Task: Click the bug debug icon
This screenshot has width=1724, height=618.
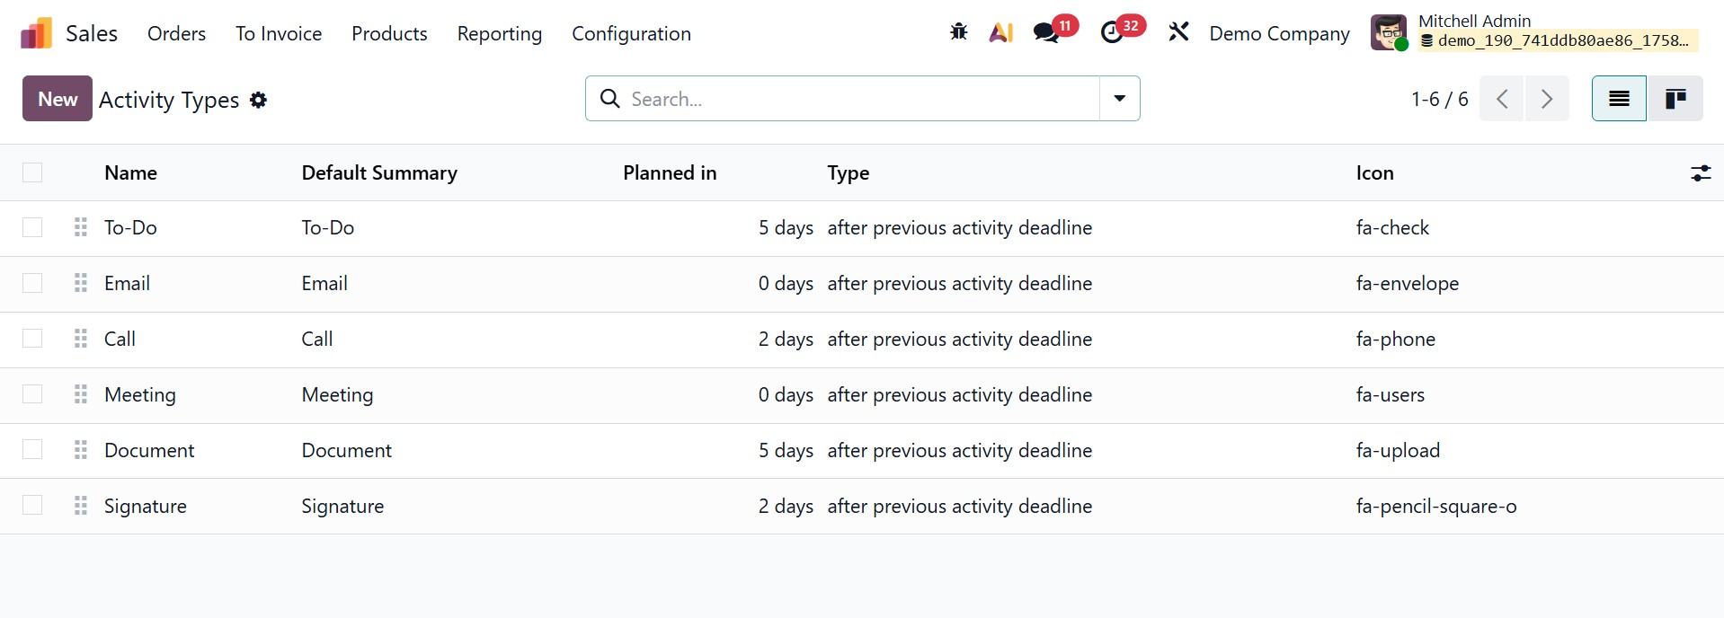Action: [959, 33]
